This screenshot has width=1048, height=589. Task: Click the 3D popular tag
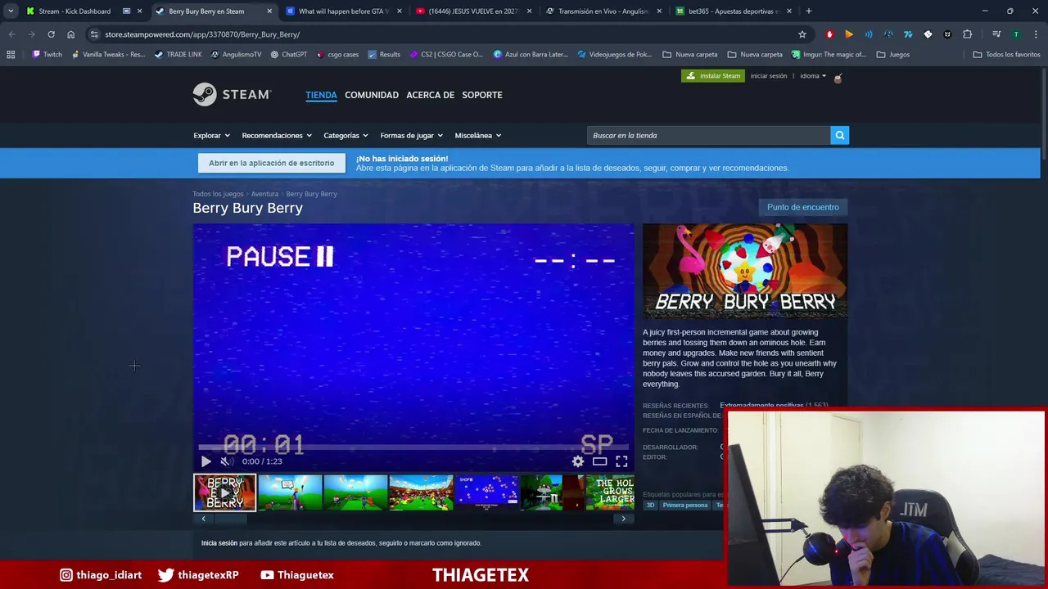coord(651,506)
